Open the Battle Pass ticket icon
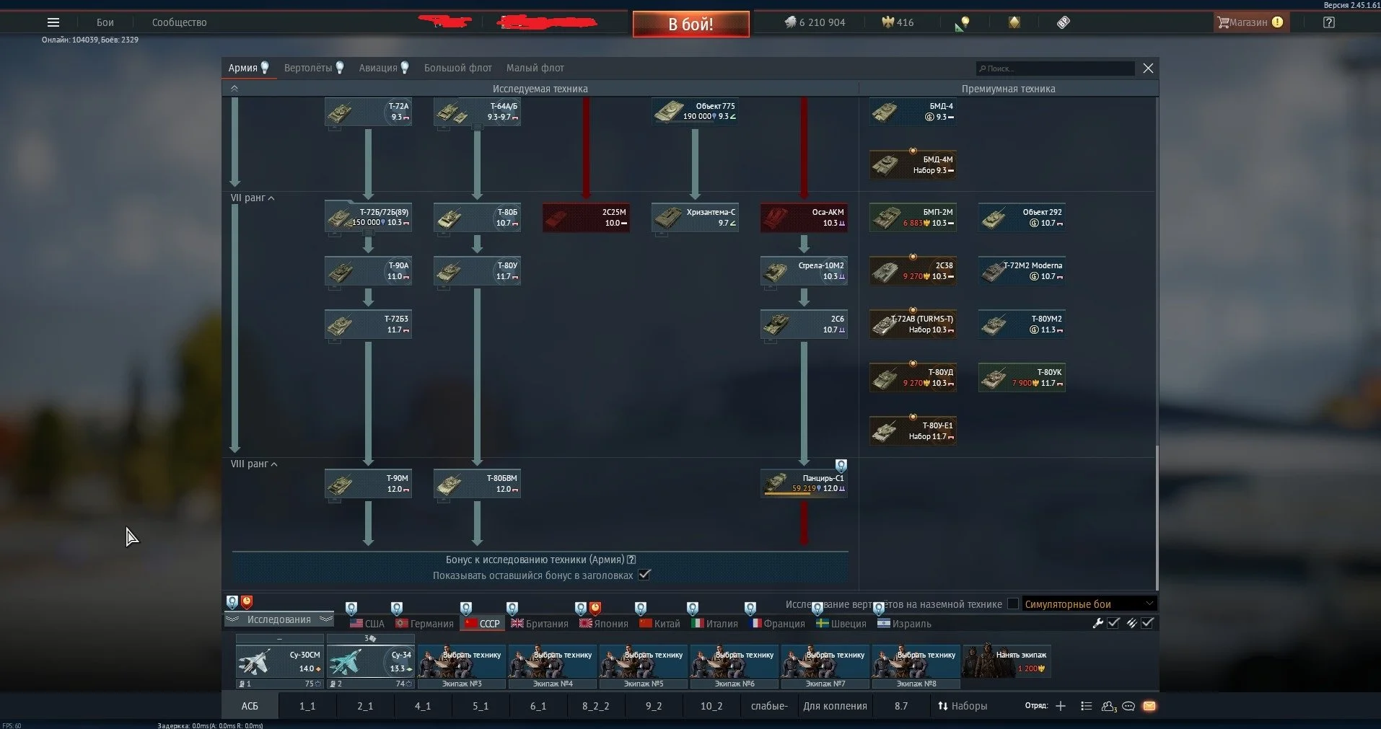1381x729 pixels. (1064, 22)
